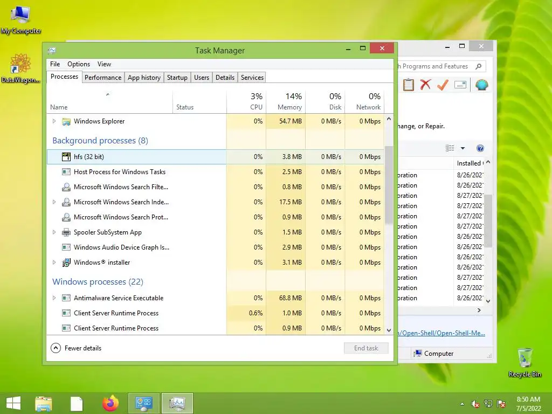
Task: Sort by the Name column header
Action: tap(109, 101)
